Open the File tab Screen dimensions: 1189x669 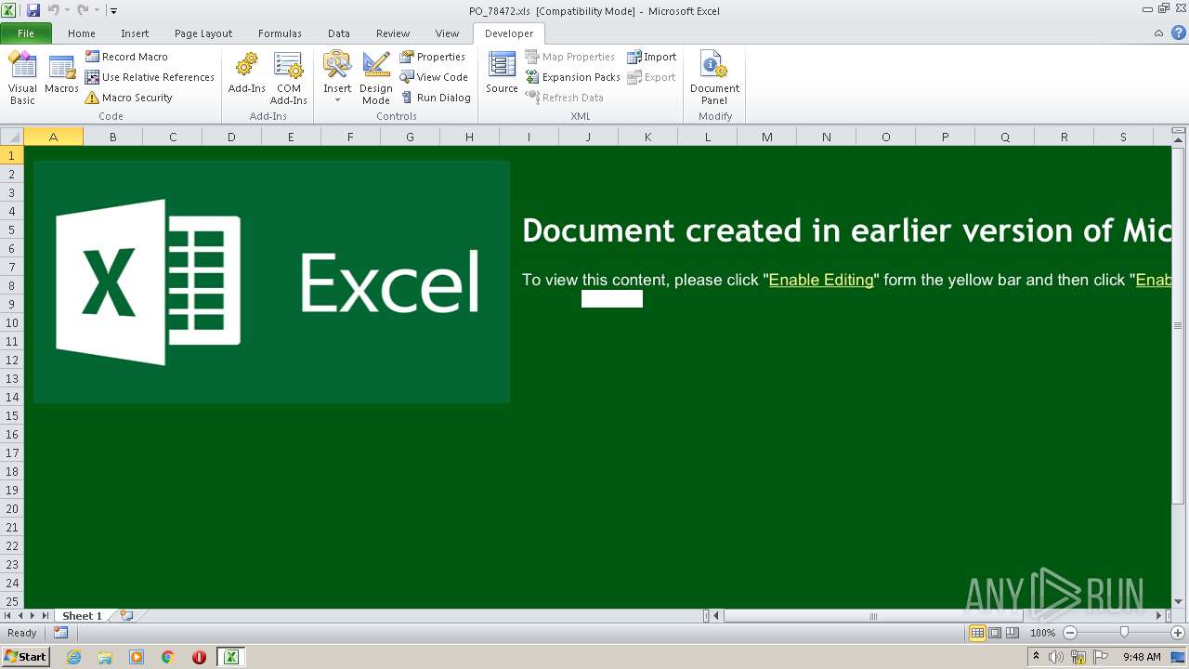pos(26,33)
